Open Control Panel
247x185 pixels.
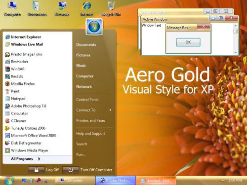click(87, 100)
